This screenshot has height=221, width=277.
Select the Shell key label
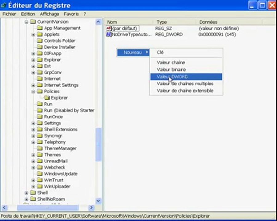[42, 193]
